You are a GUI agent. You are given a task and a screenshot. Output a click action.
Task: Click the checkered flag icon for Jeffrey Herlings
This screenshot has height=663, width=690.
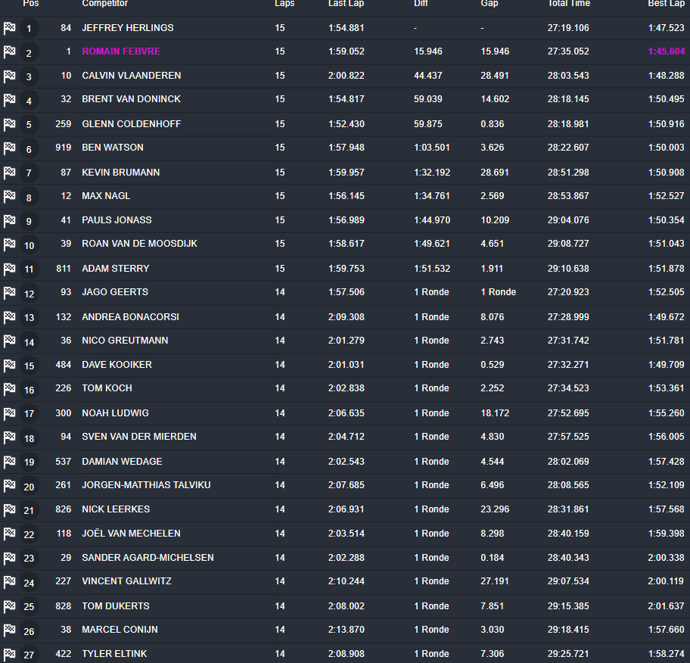click(9, 28)
